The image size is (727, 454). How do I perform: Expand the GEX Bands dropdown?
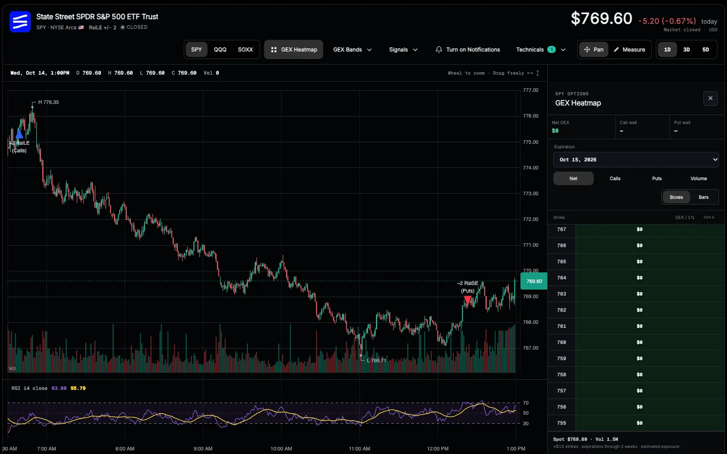click(352, 49)
